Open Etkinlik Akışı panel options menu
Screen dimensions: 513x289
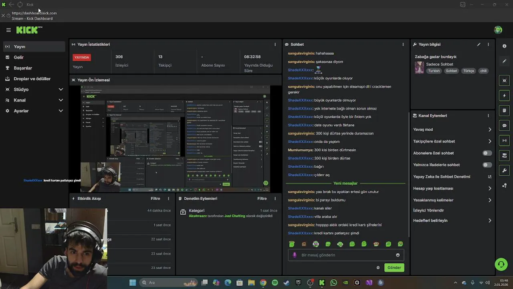168,199
